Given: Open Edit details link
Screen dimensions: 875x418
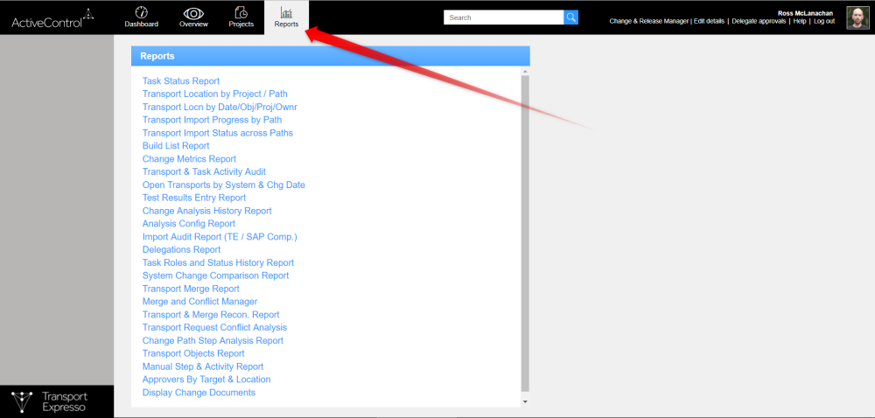Looking at the screenshot, I should coord(709,21).
